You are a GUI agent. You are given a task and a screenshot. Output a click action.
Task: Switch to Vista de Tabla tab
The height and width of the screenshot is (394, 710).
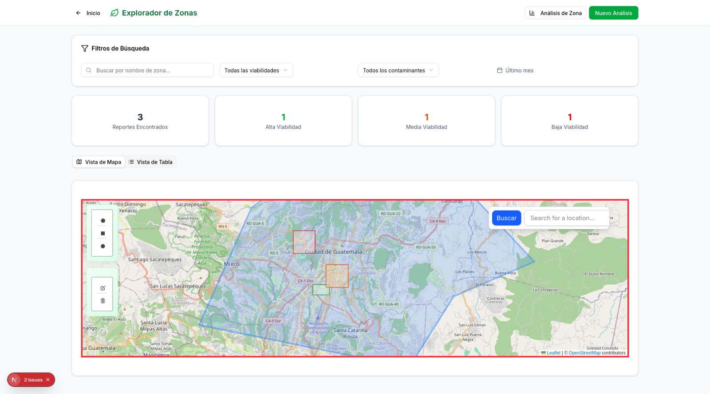pos(150,162)
